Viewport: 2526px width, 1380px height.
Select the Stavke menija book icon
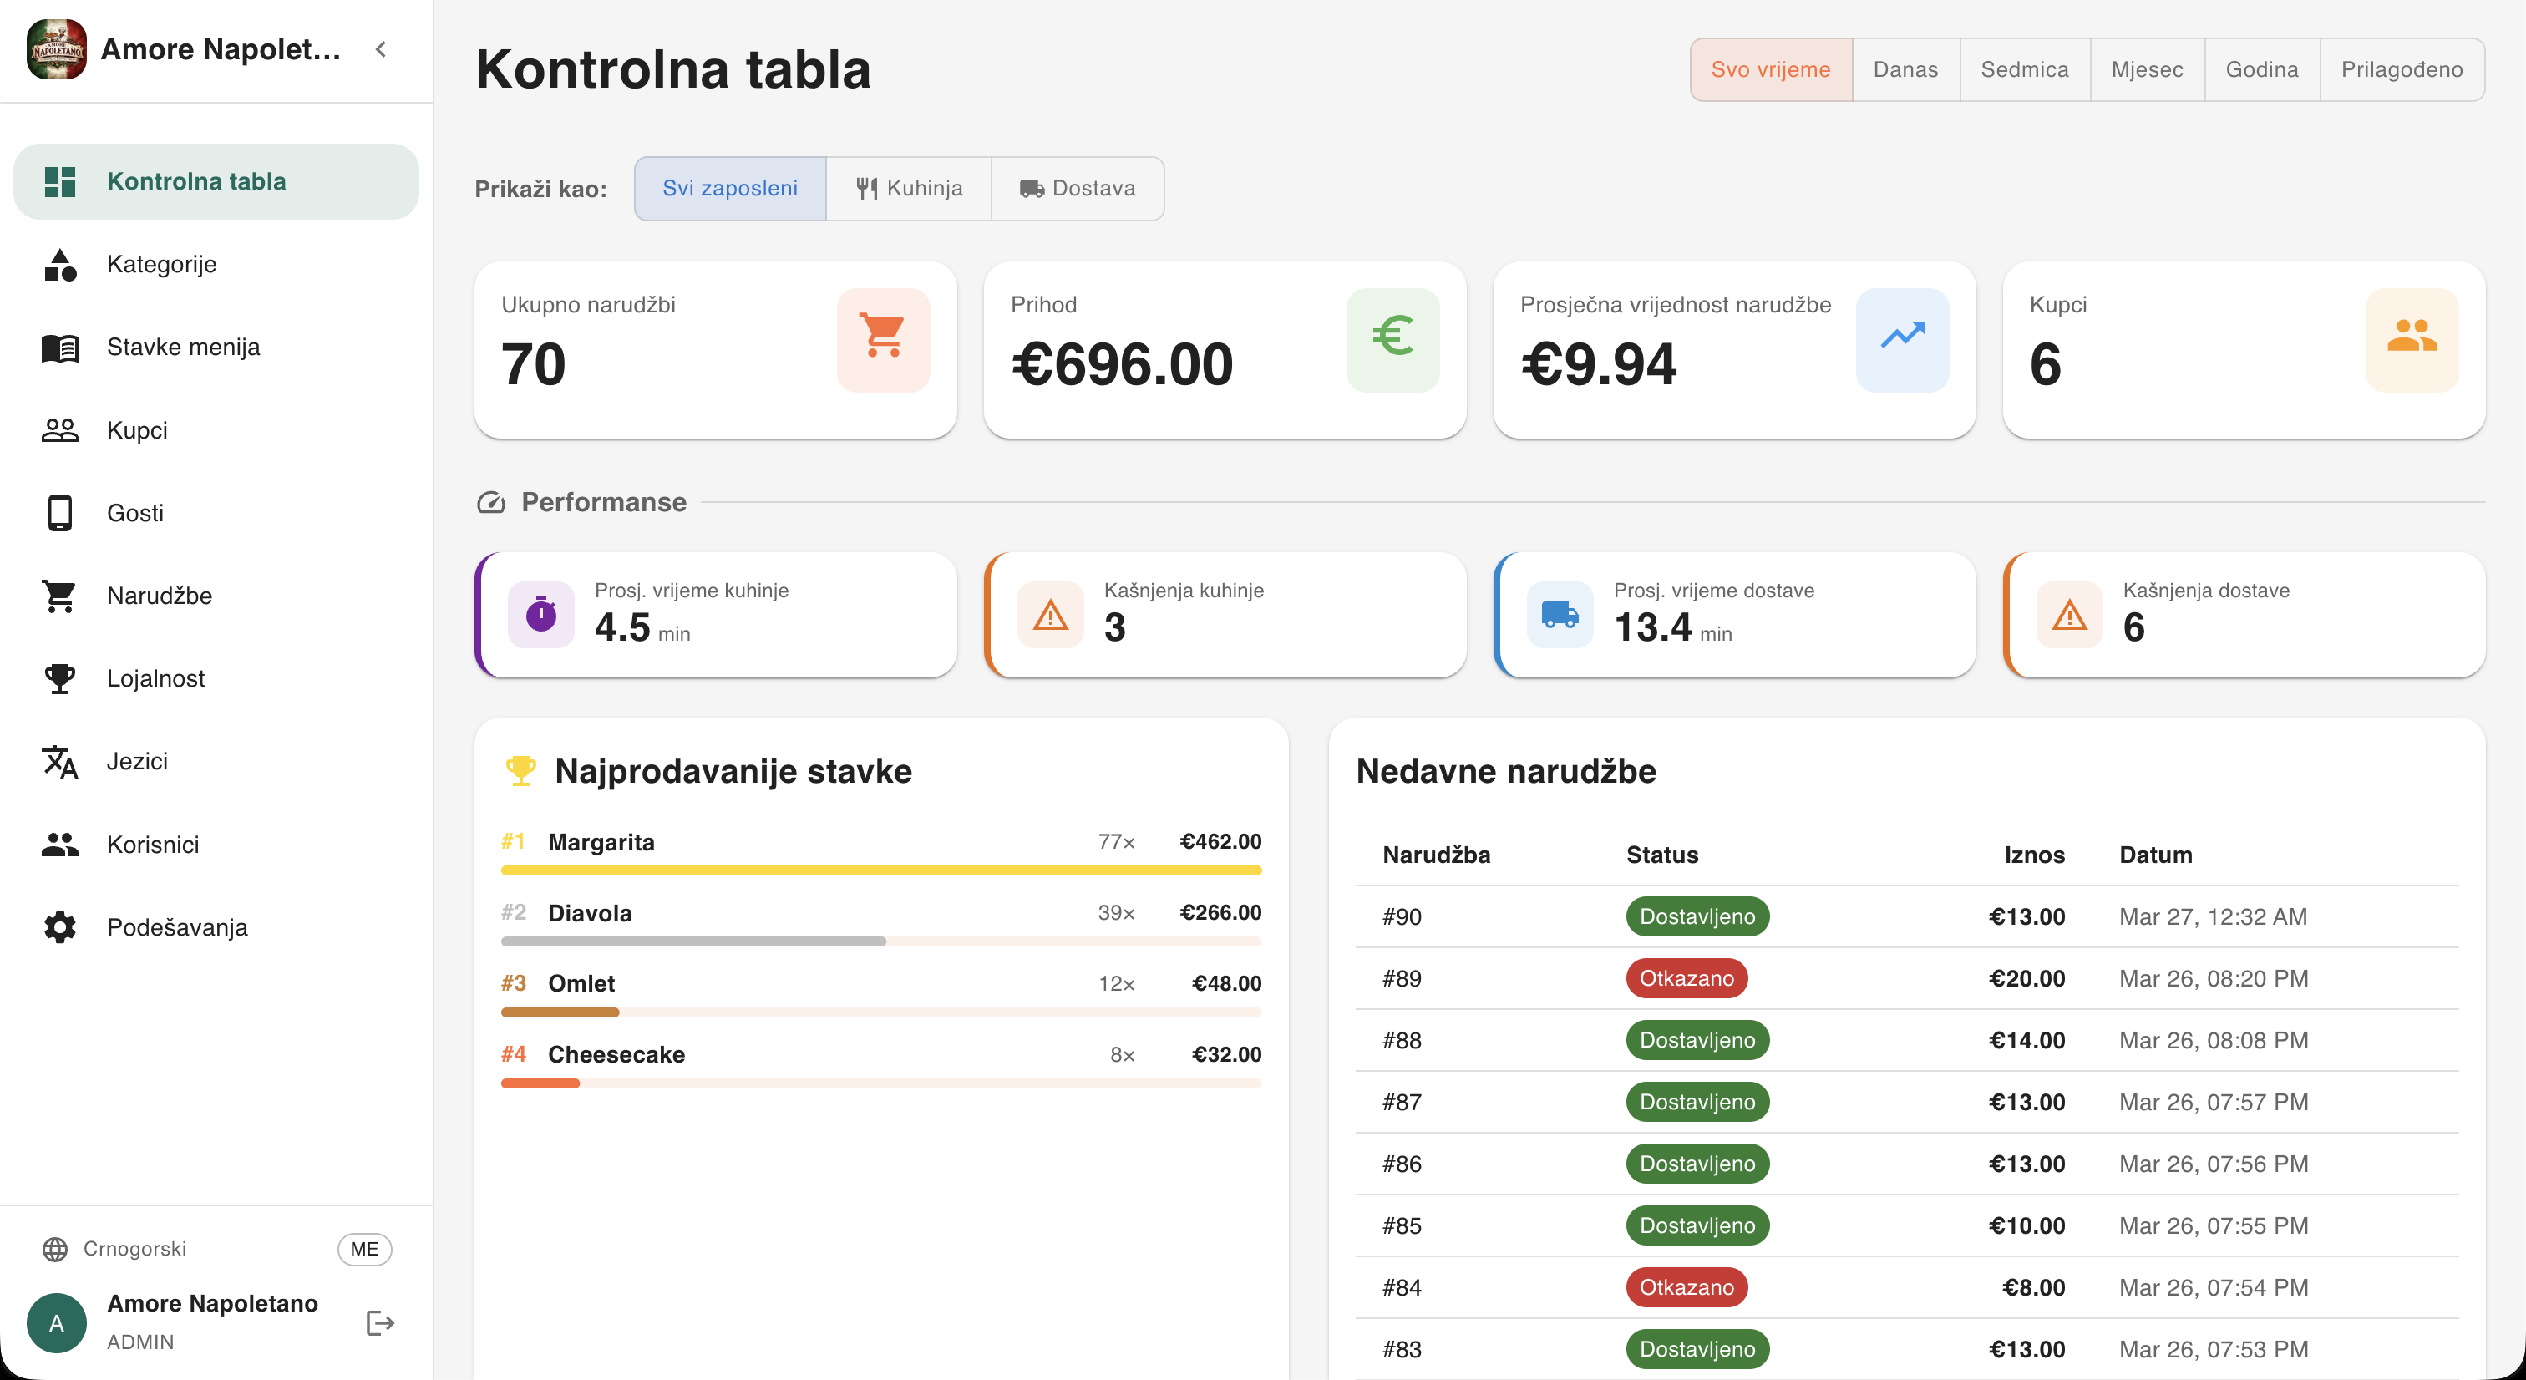[60, 346]
